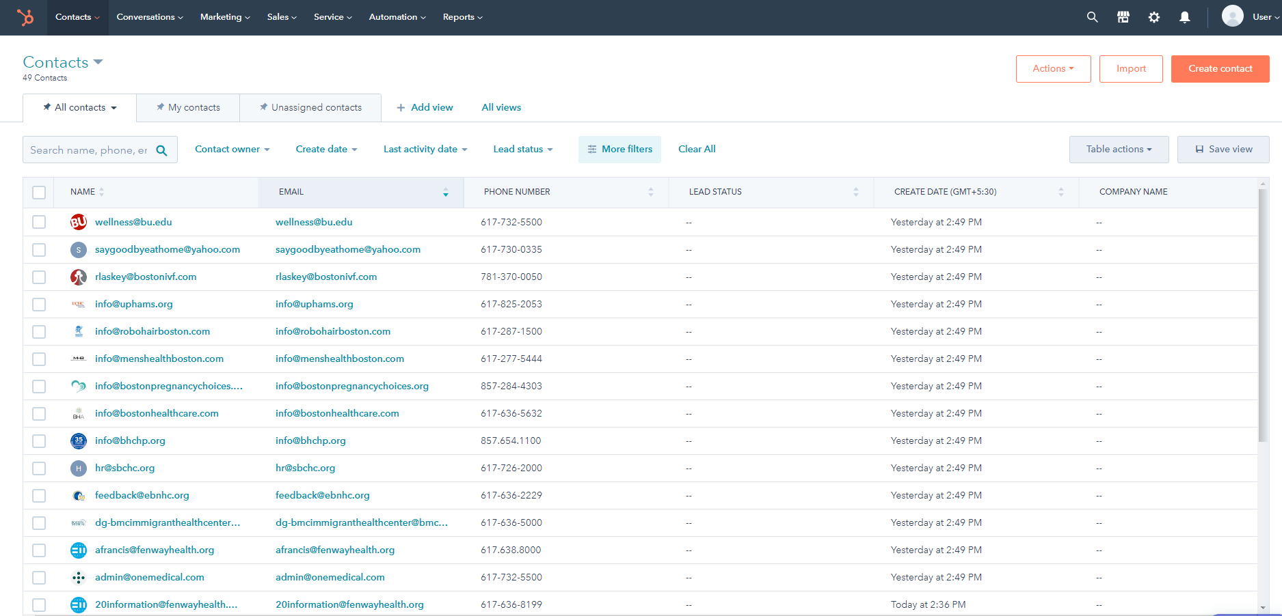
Task: Click avatar for feedback@ebnhc.org
Action: 79,495
